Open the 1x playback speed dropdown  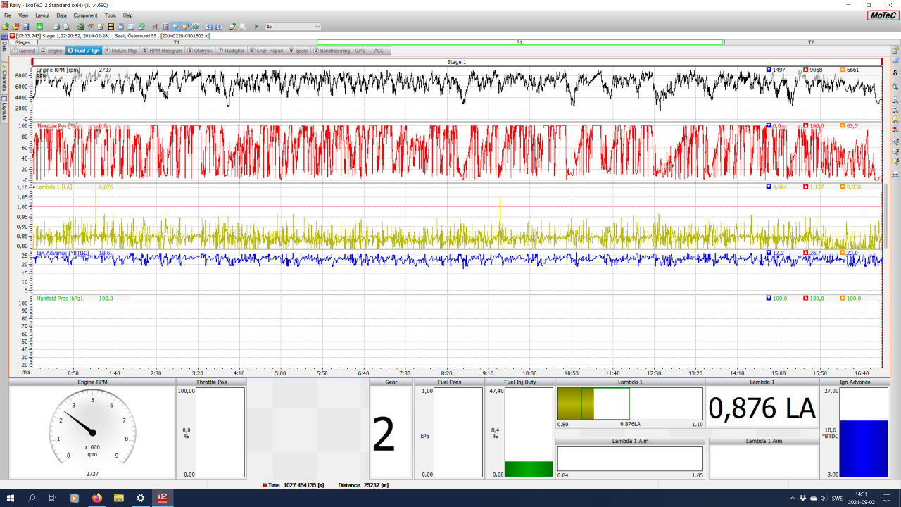pyautogui.click(x=293, y=27)
